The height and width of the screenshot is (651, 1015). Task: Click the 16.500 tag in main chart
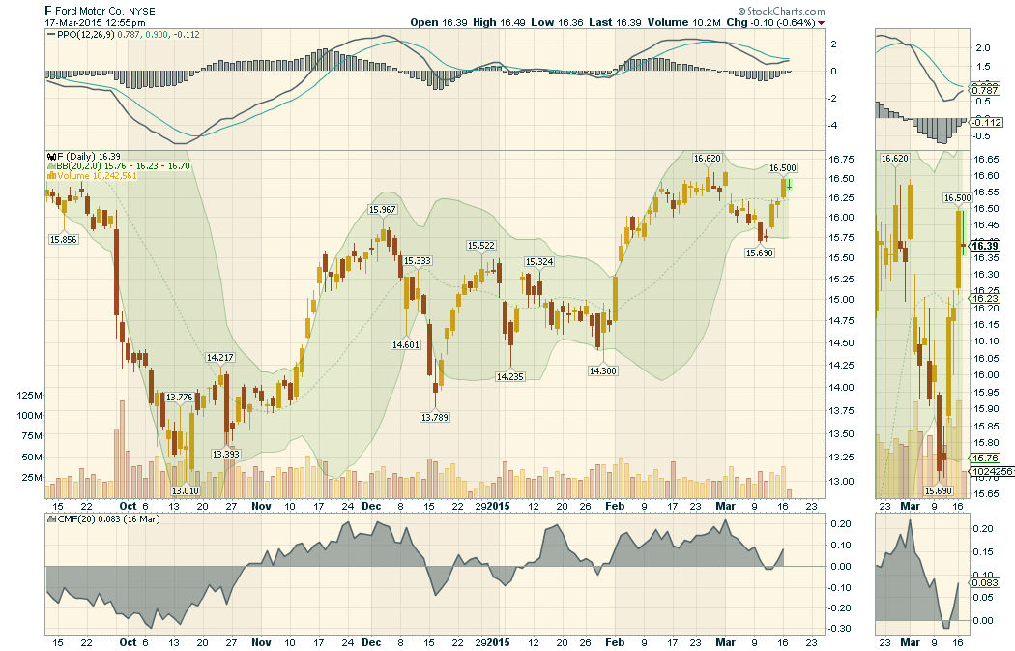coord(783,167)
